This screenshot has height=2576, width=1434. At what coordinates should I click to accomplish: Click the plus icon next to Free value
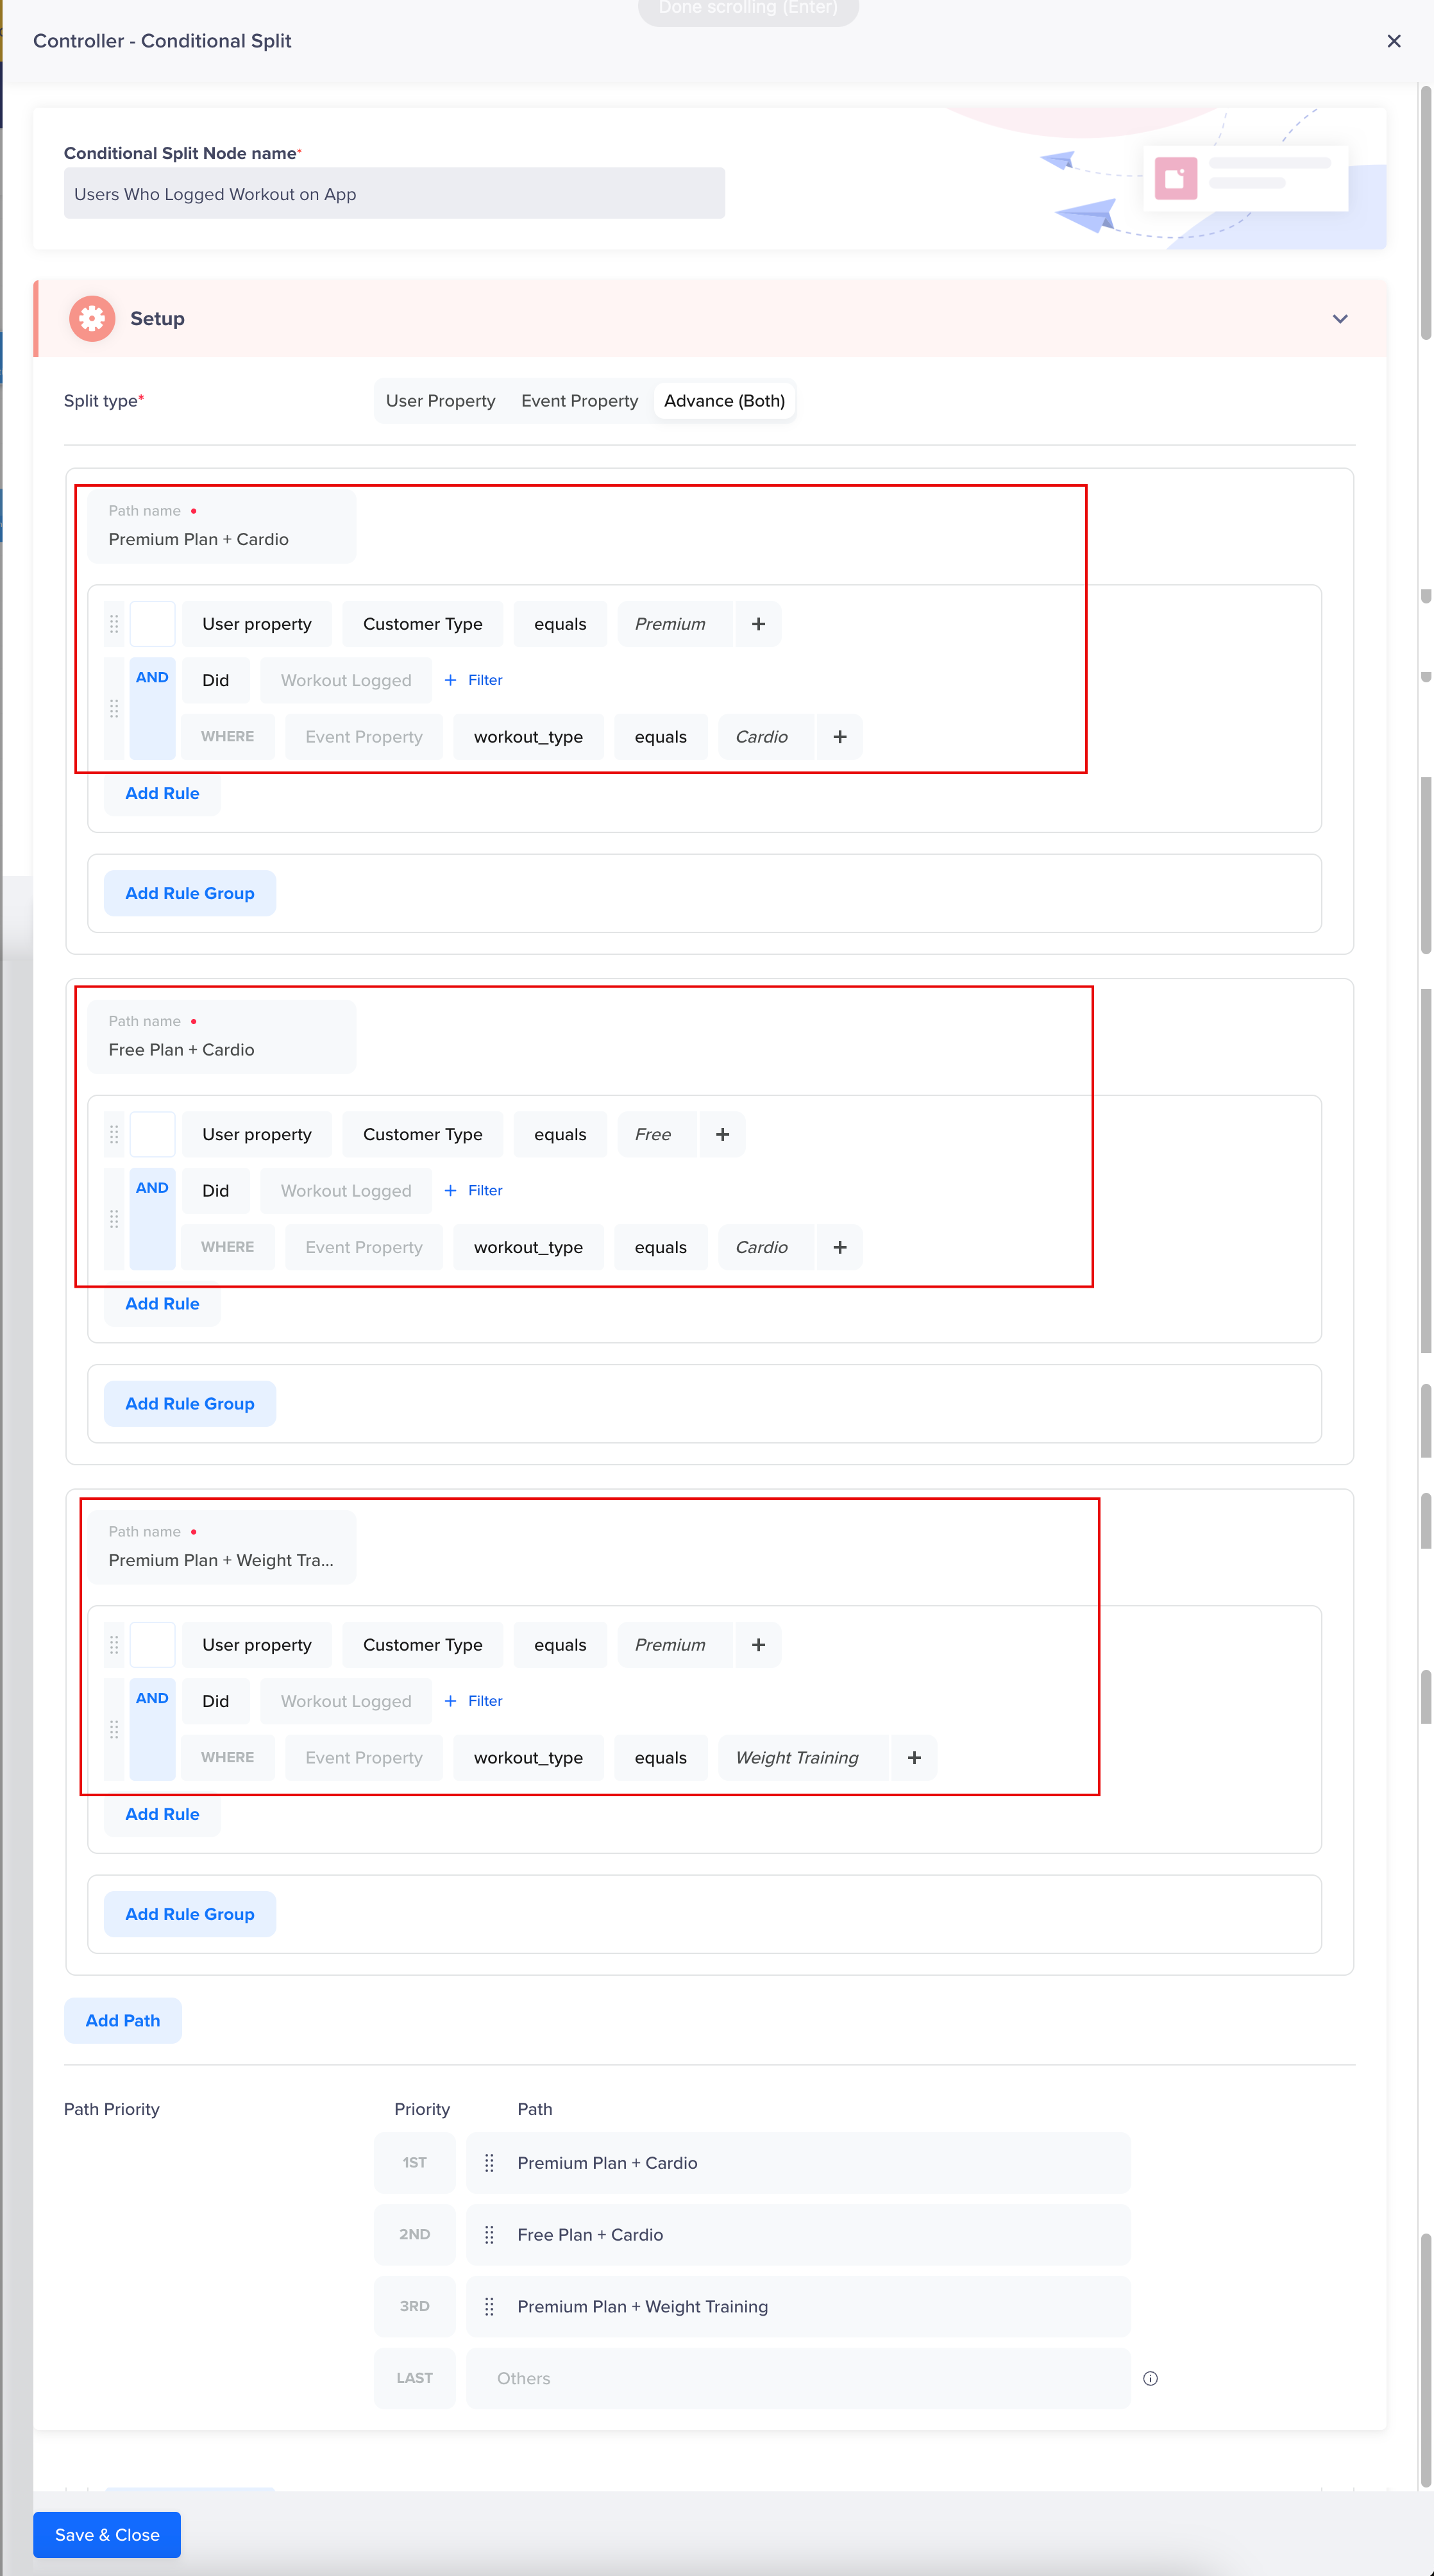[x=721, y=1134]
